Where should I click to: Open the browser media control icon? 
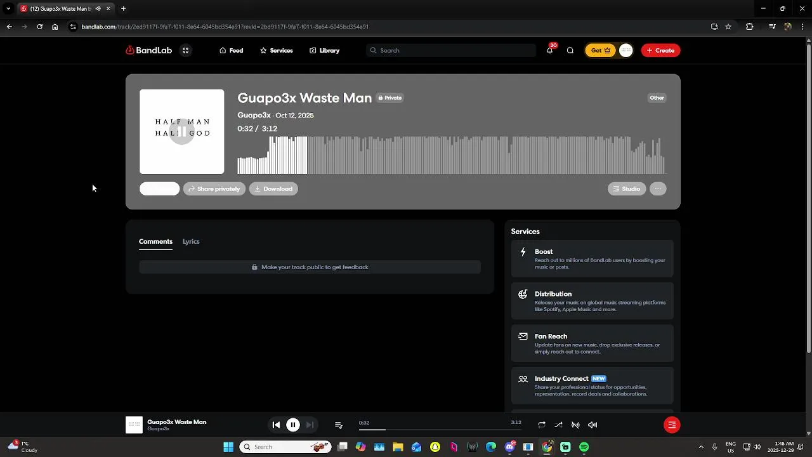click(772, 27)
